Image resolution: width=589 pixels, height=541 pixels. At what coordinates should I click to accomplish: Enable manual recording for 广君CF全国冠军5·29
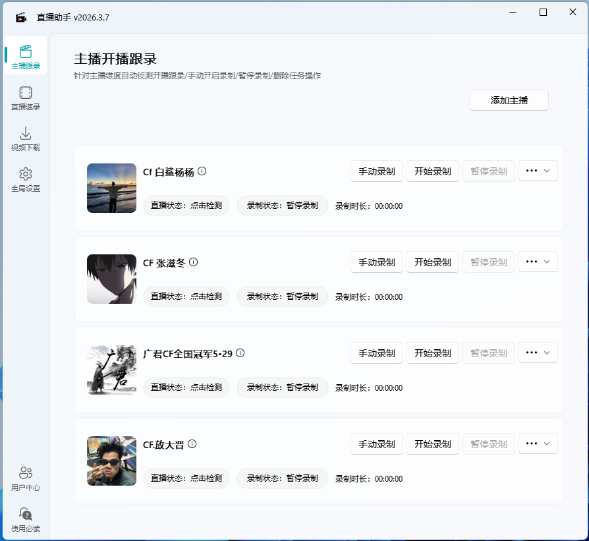(x=376, y=353)
